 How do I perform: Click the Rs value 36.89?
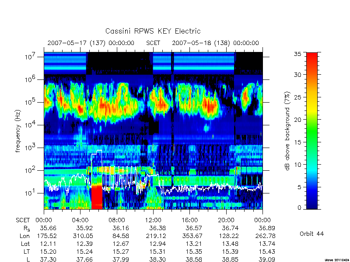[x=267, y=228]
